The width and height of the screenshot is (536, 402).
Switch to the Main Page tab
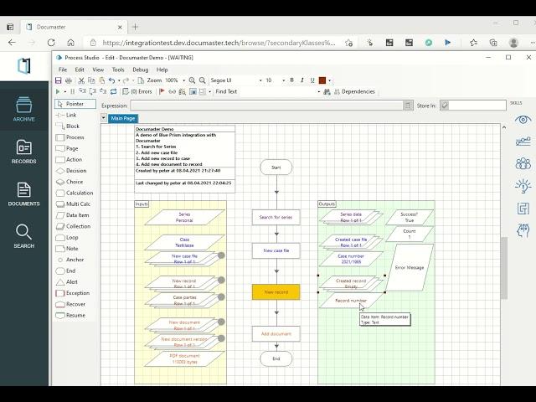click(123, 118)
